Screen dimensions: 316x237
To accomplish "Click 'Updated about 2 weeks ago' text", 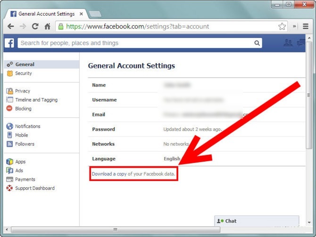I will 192,129.
